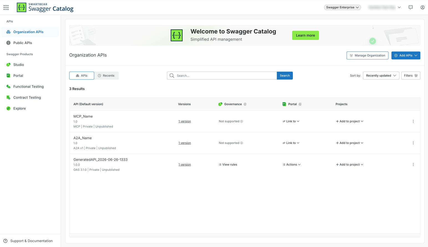The image size is (428, 247).
Task: Open the MCP_Name row kebab menu
Action: click(413, 121)
